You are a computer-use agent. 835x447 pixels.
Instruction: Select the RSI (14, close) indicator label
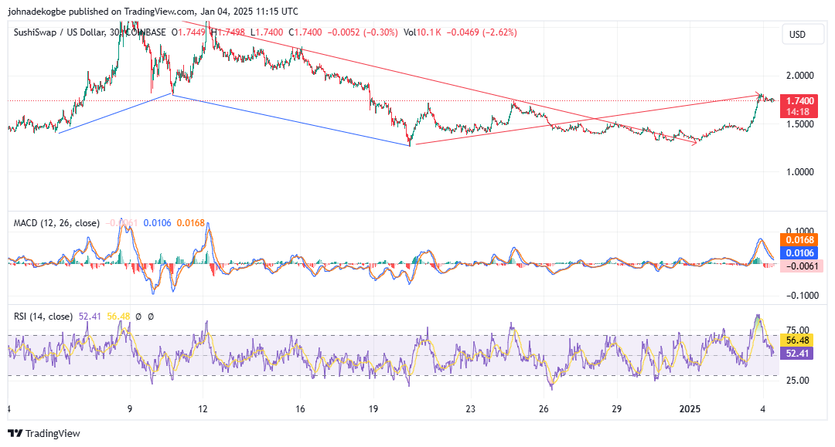(x=43, y=317)
